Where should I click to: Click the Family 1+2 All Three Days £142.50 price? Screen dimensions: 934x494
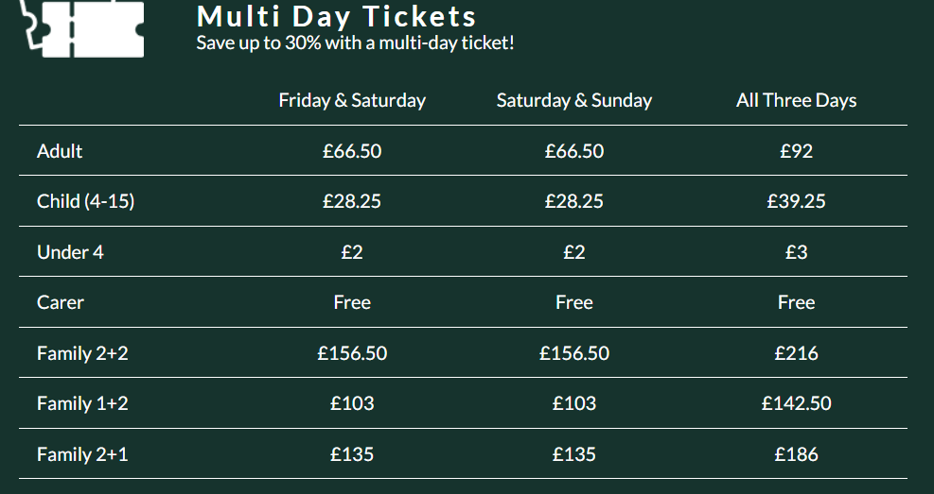pos(796,403)
